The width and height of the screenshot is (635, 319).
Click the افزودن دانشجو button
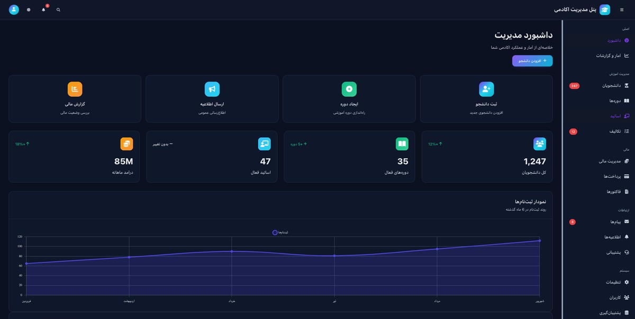(x=532, y=61)
